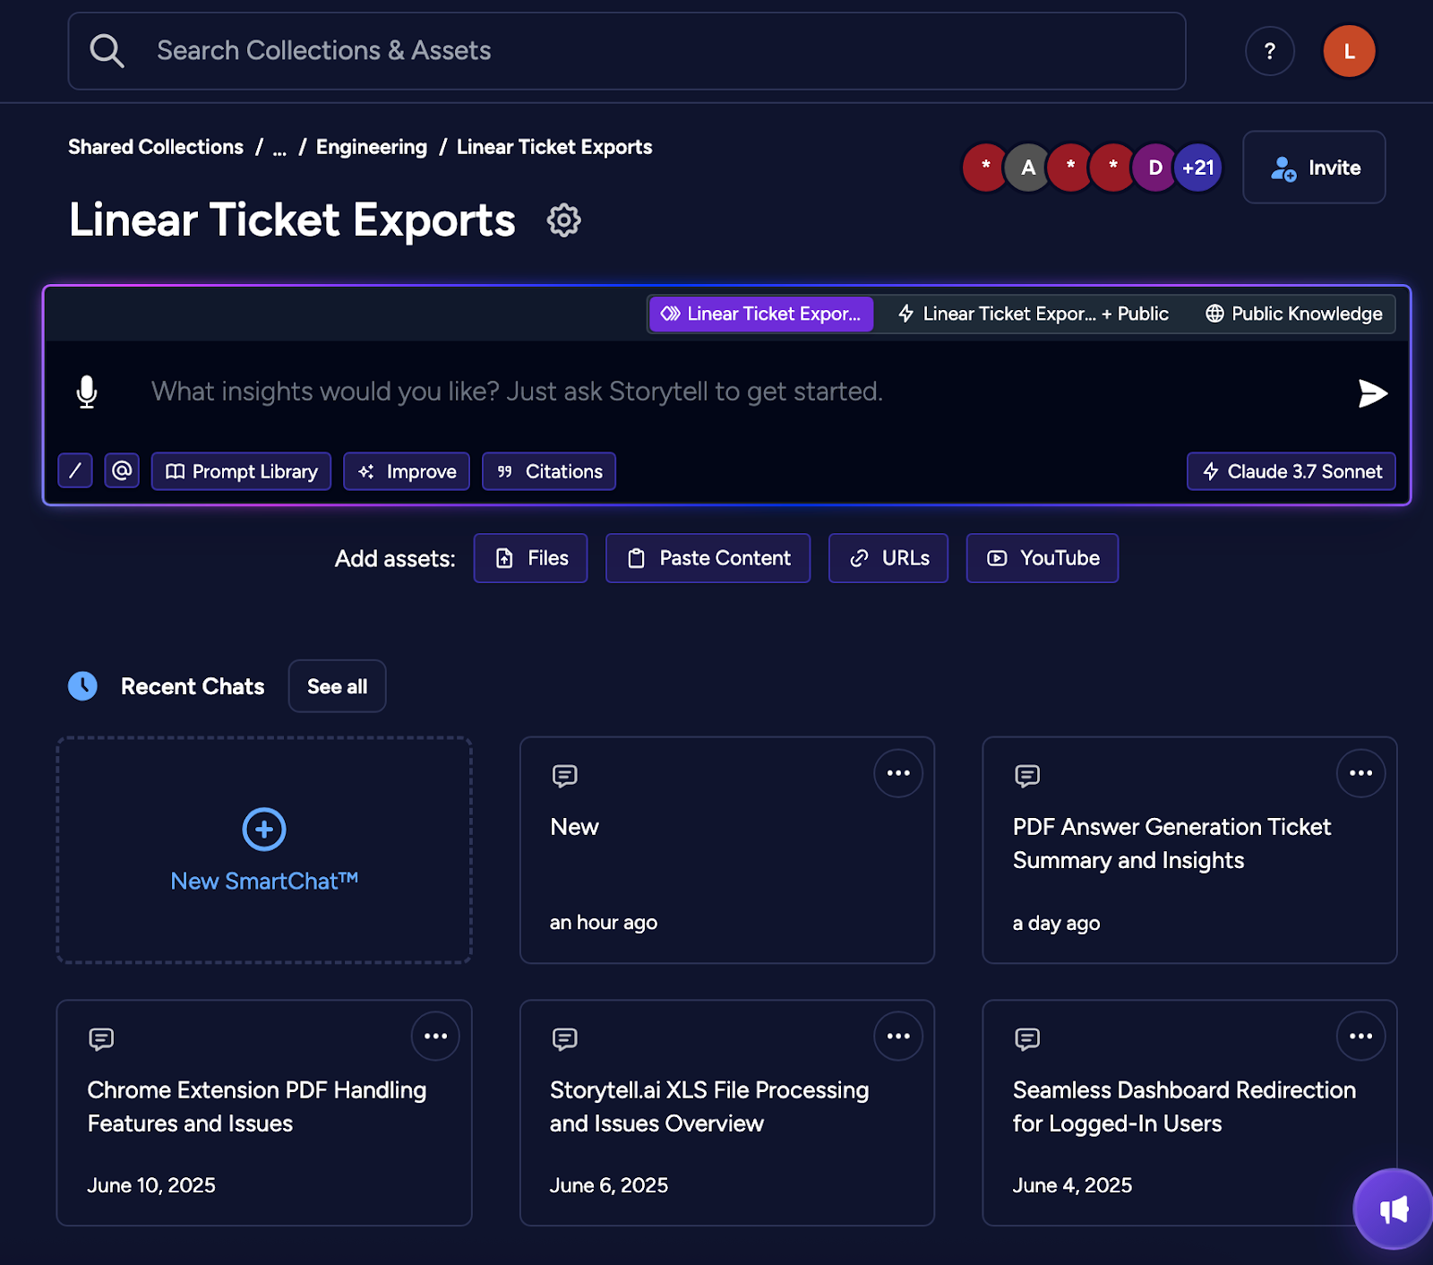Click the slash command button
This screenshot has width=1433, height=1265.
[75, 471]
